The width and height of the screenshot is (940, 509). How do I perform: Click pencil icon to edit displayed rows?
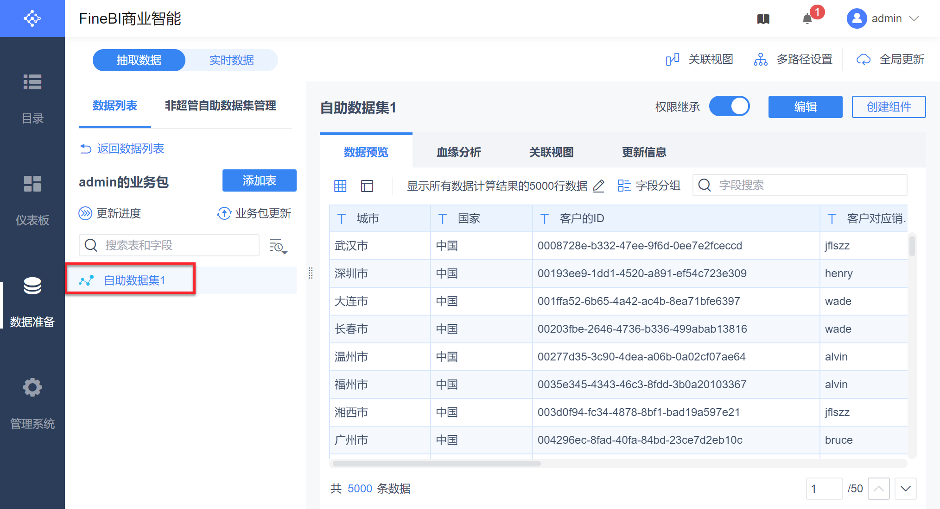coord(599,186)
